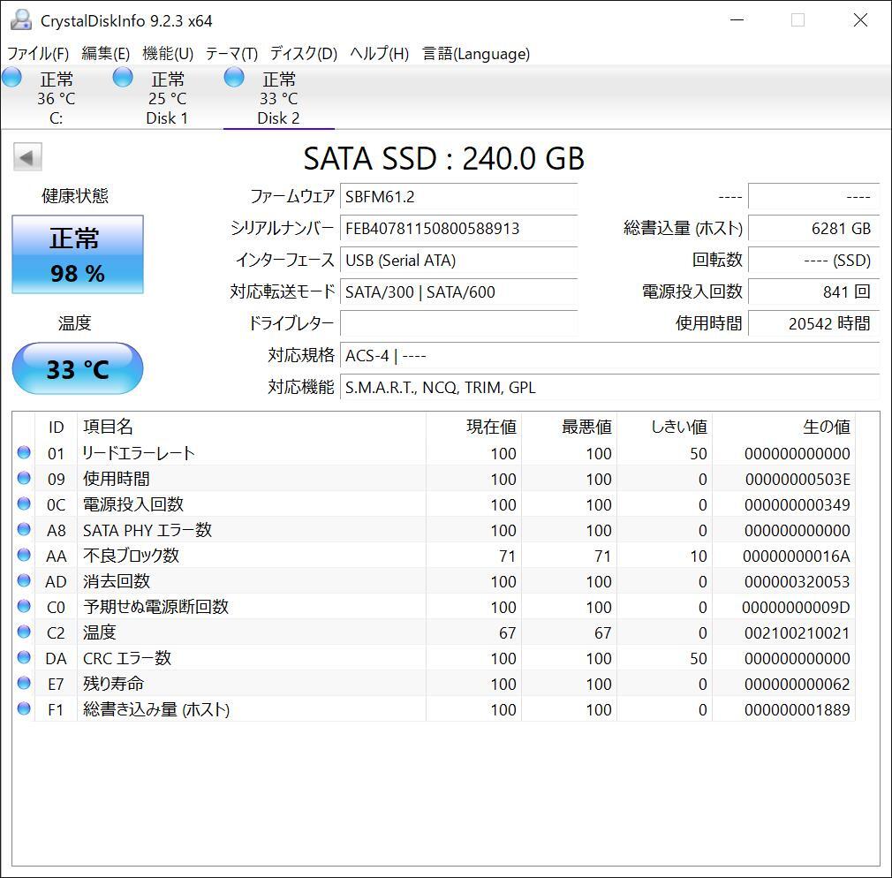The image size is (892, 878).
Task: Click status dot of リードエラーレート row
Action: [x=24, y=452]
